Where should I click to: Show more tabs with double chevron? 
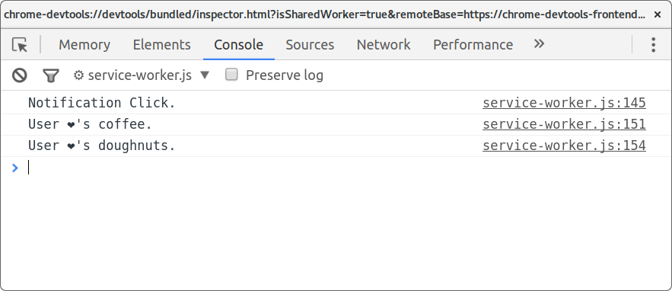(539, 43)
